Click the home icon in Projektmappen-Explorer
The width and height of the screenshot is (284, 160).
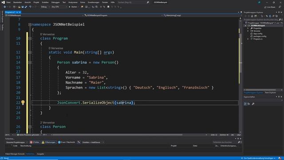(x=252, y=16)
